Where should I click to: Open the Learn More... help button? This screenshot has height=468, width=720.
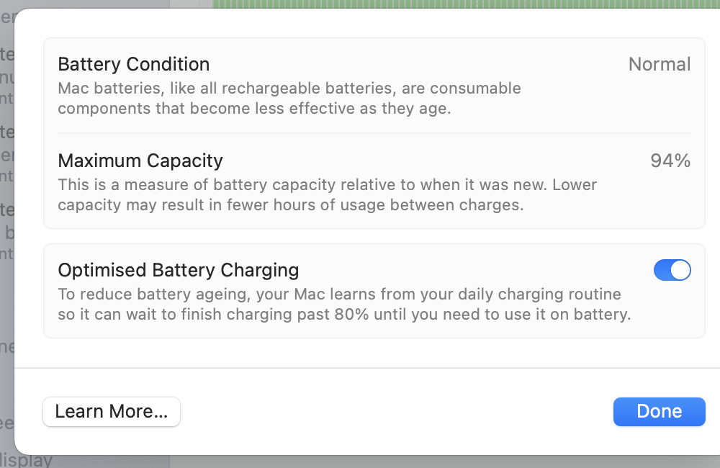pos(112,412)
